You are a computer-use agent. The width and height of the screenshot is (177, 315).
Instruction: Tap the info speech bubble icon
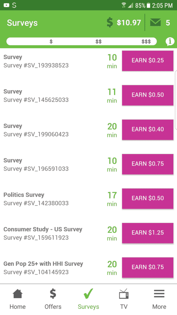click(170, 42)
